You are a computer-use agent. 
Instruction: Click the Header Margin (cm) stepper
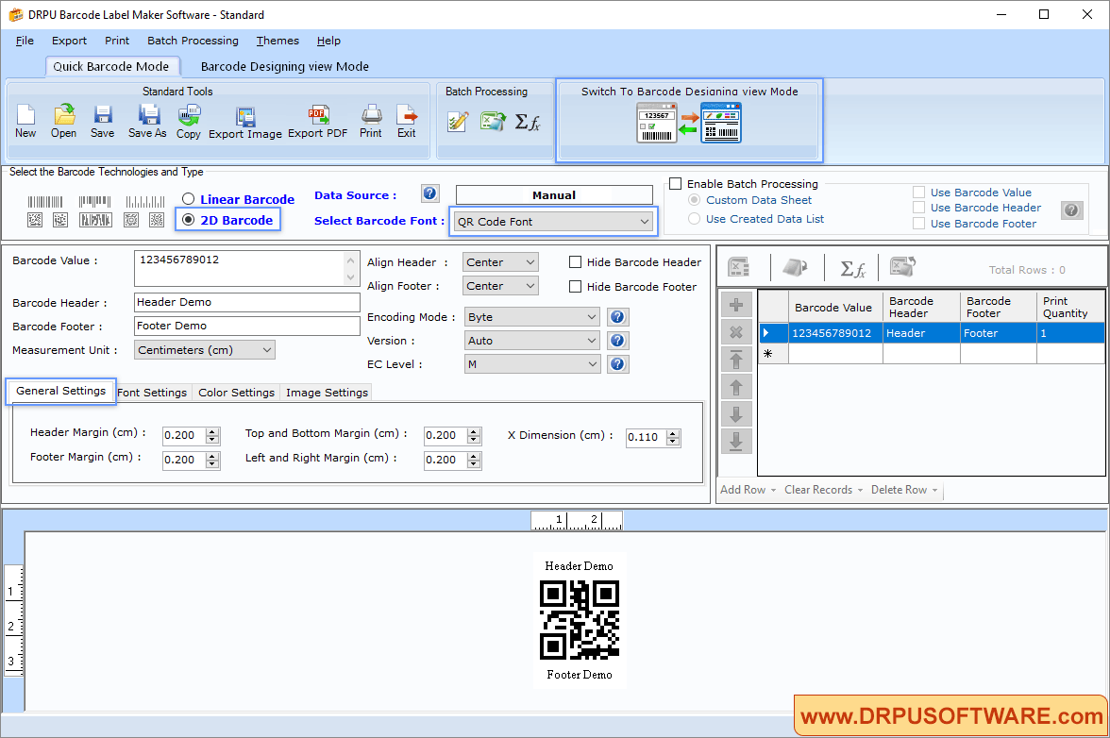pyautogui.click(x=212, y=435)
